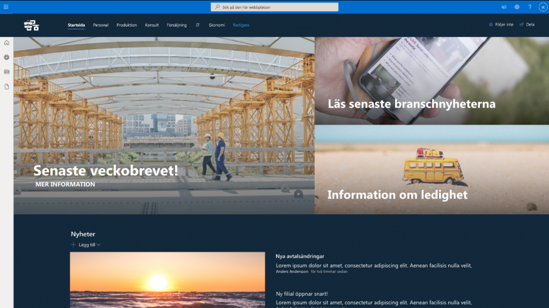The height and width of the screenshot is (308, 549).
Task: Click the site logo in header
Action: (32, 25)
